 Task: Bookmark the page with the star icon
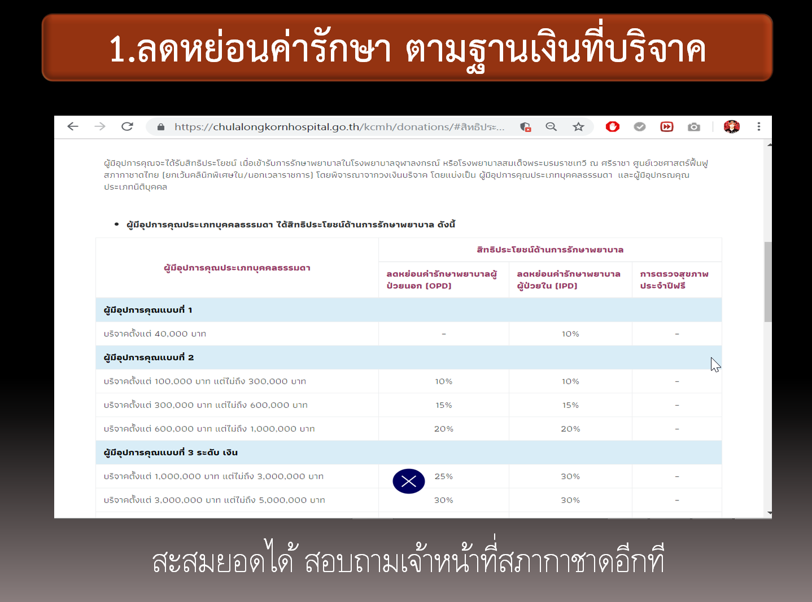578,126
